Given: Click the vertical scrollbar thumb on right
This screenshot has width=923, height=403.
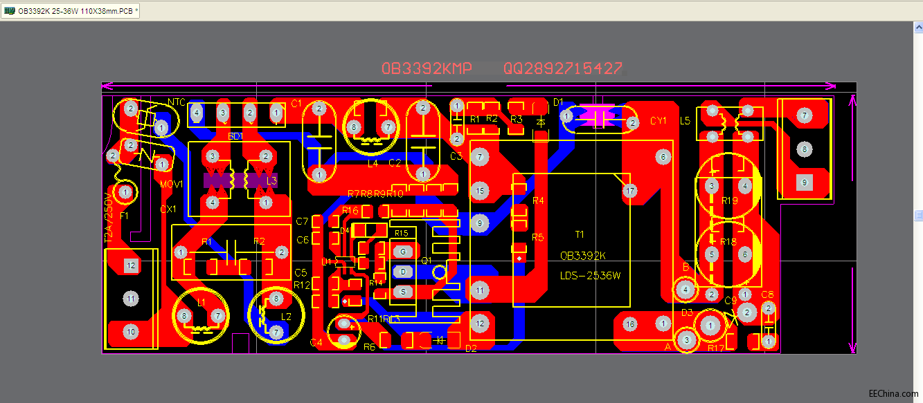Looking at the screenshot, I should (918, 215).
